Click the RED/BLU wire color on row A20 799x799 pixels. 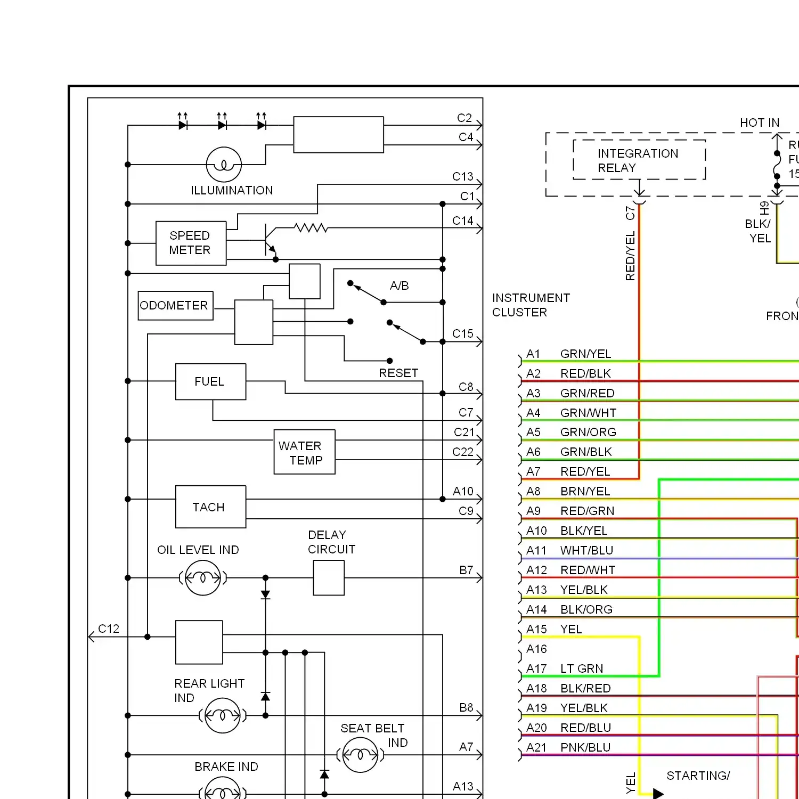[x=585, y=728]
